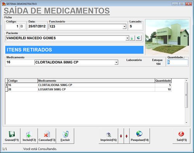The width and height of the screenshot is (194, 153).
Task: Click the status text Você está Consultando
Action: [x=40, y=149]
